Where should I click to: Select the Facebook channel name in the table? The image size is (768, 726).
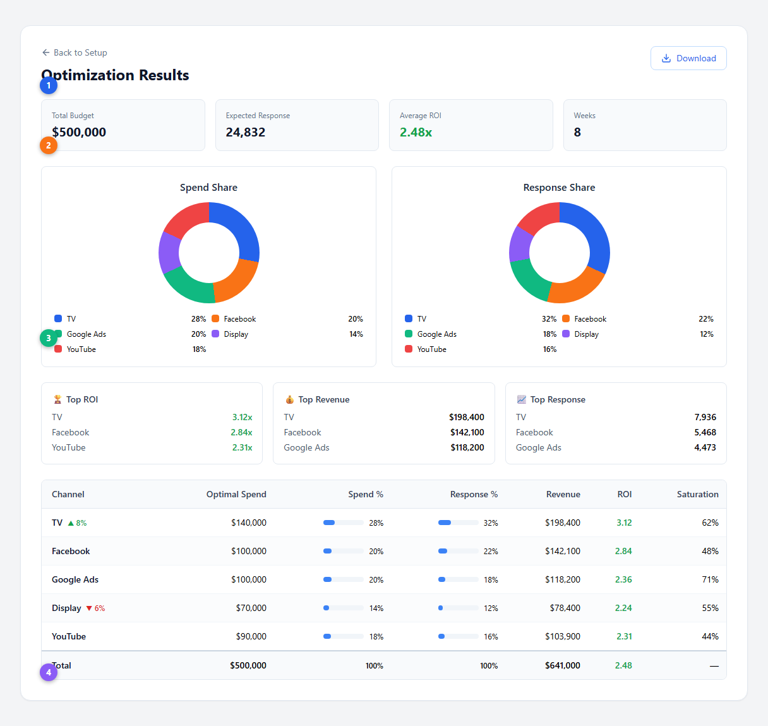(x=71, y=551)
